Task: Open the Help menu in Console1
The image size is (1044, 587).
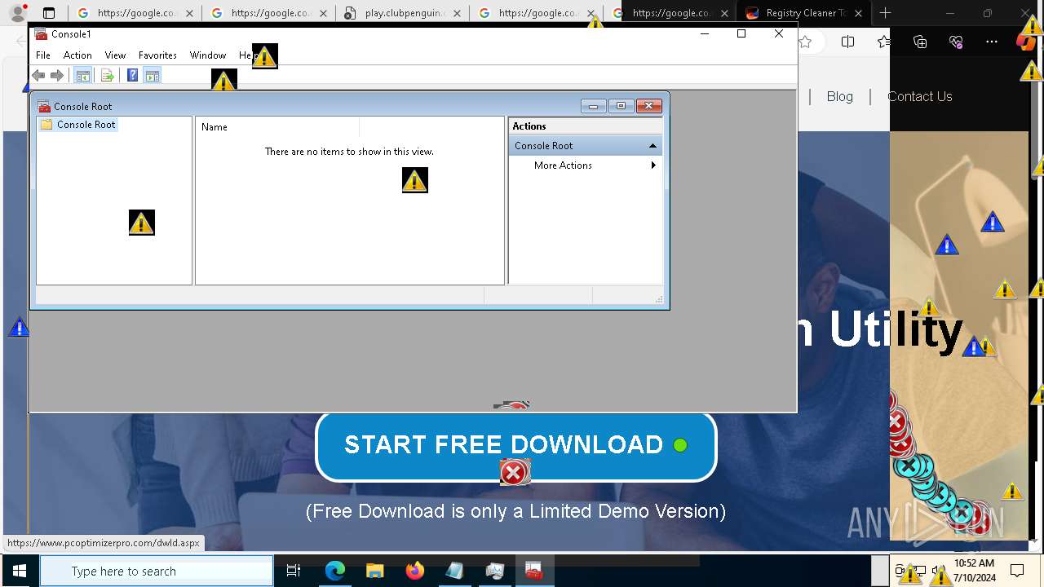Action: (248, 55)
